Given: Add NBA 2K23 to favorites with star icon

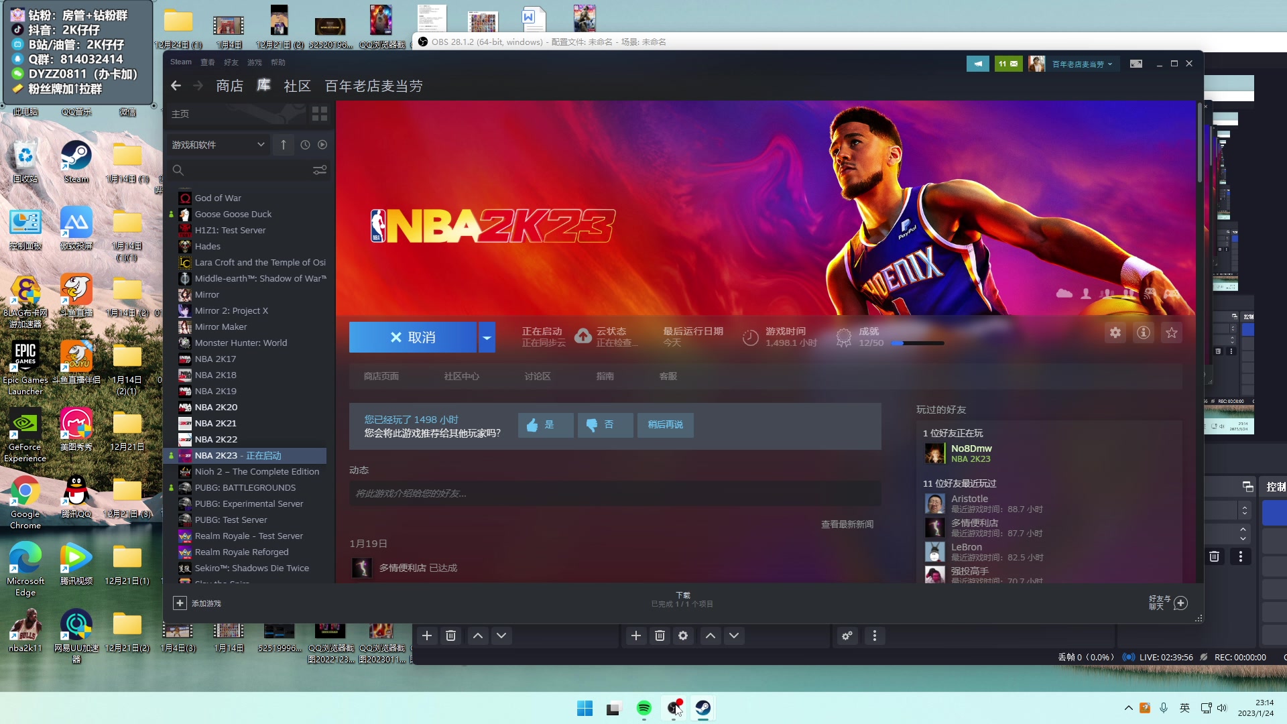Looking at the screenshot, I should tap(1172, 333).
